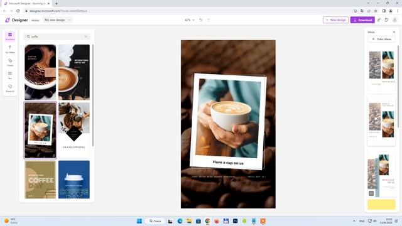Open the Windows Start menu
Screen dimensions: 402x226
point(139,221)
